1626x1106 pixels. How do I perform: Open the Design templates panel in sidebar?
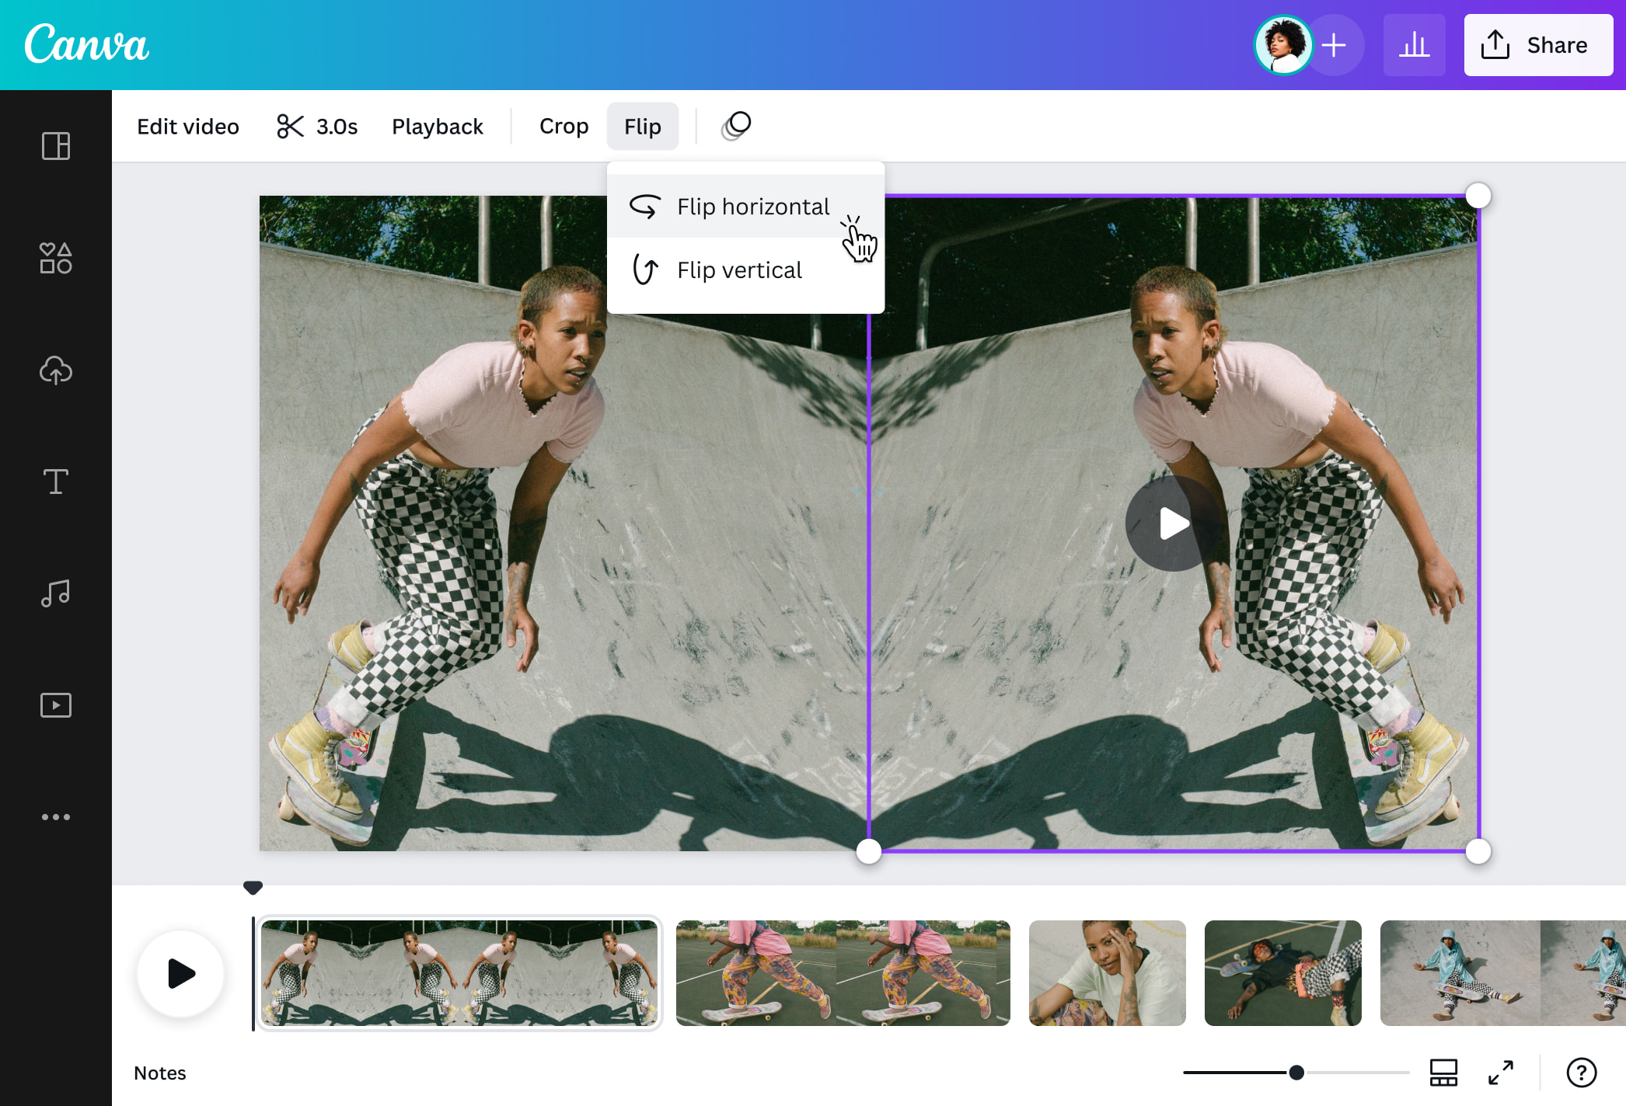[x=55, y=147]
